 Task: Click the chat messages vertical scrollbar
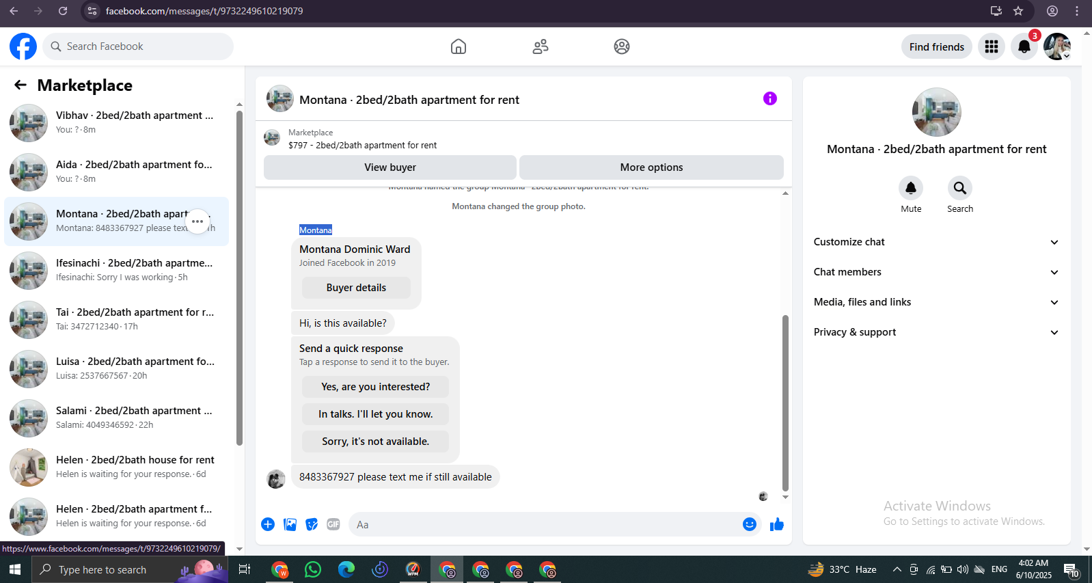point(785,403)
